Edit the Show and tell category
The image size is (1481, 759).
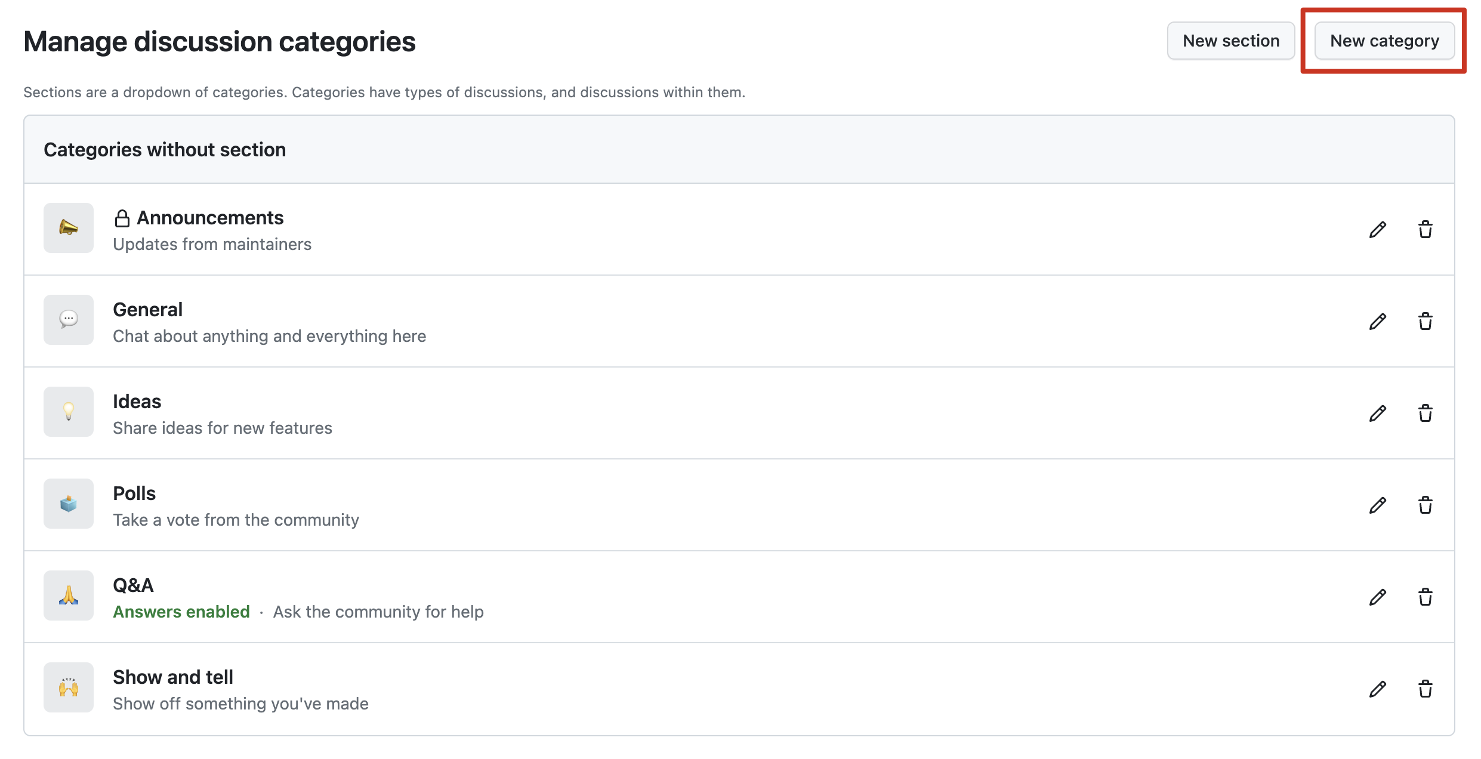click(1377, 689)
